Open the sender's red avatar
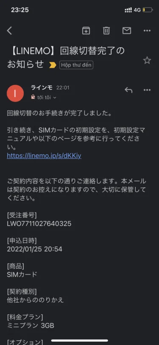The image size is (159, 345). click(15, 93)
